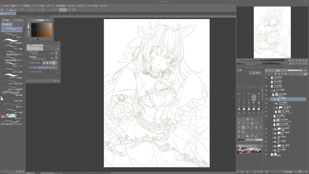Select the text tool marked A
This screenshot has width=309, height=174.
pos(239,136)
